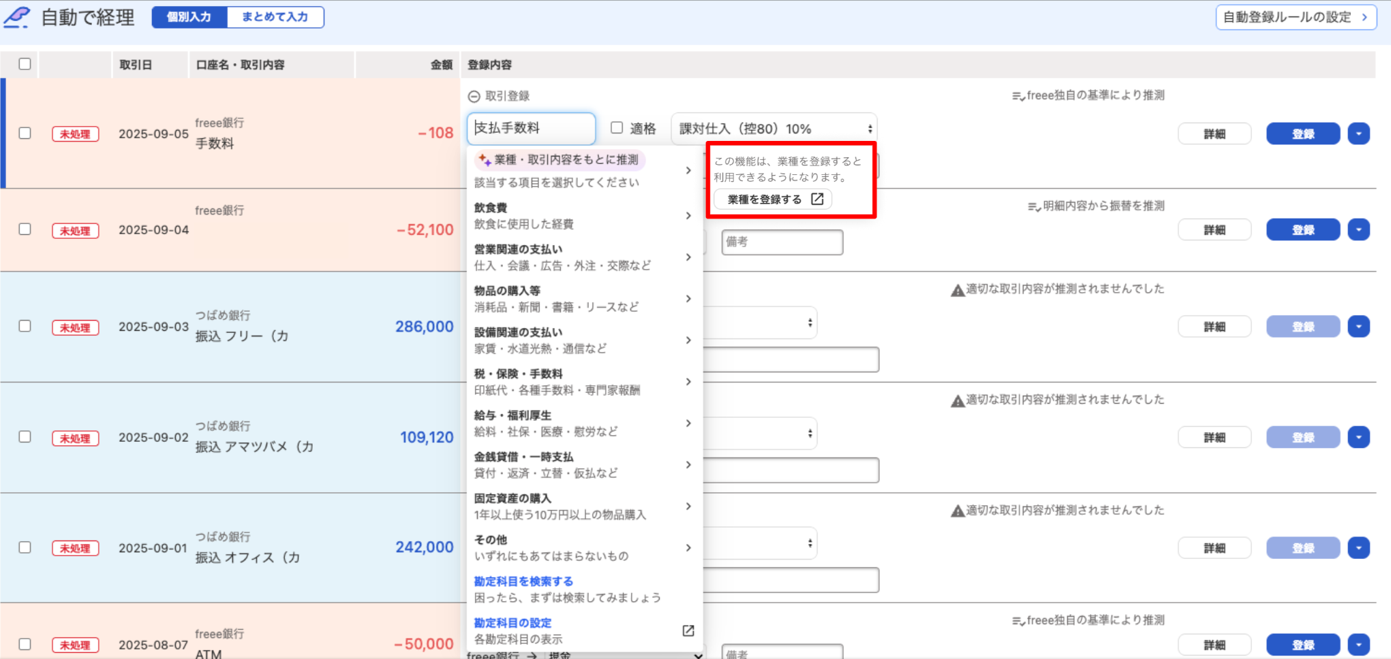The image size is (1391, 659).
Task: Check the 2025-09-04 transaction checkbox
Action: [x=25, y=229]
